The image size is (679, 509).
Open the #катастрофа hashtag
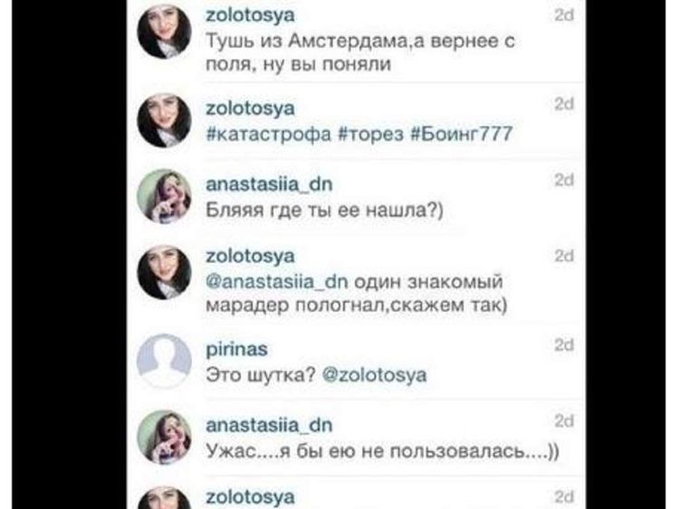(269, 134)
